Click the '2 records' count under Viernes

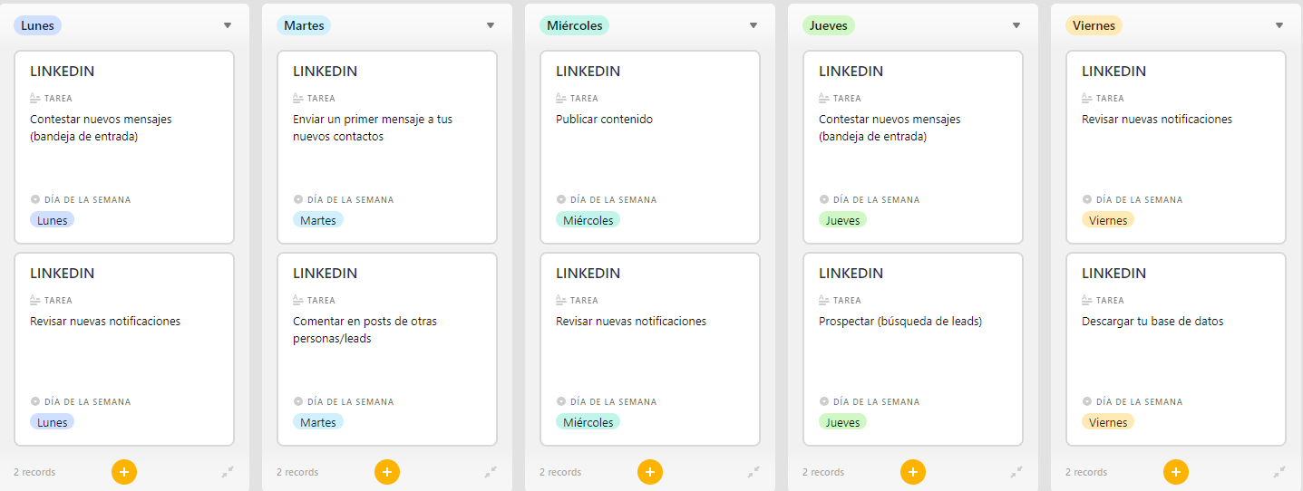(1086, 472)
